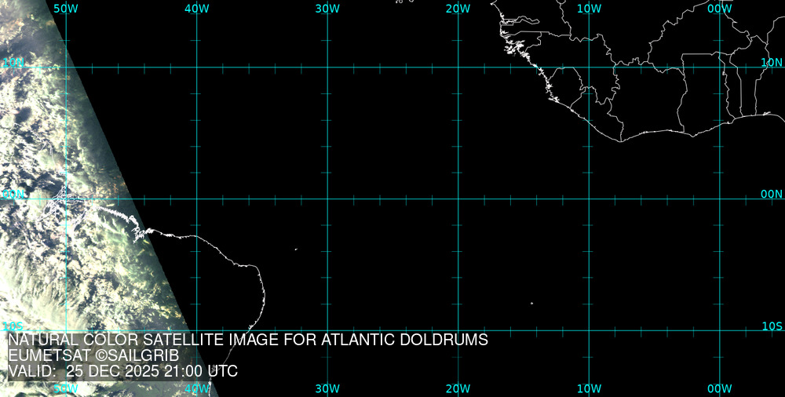
Task: Click the bottom 00W longitude label
Action: point(719,388)
